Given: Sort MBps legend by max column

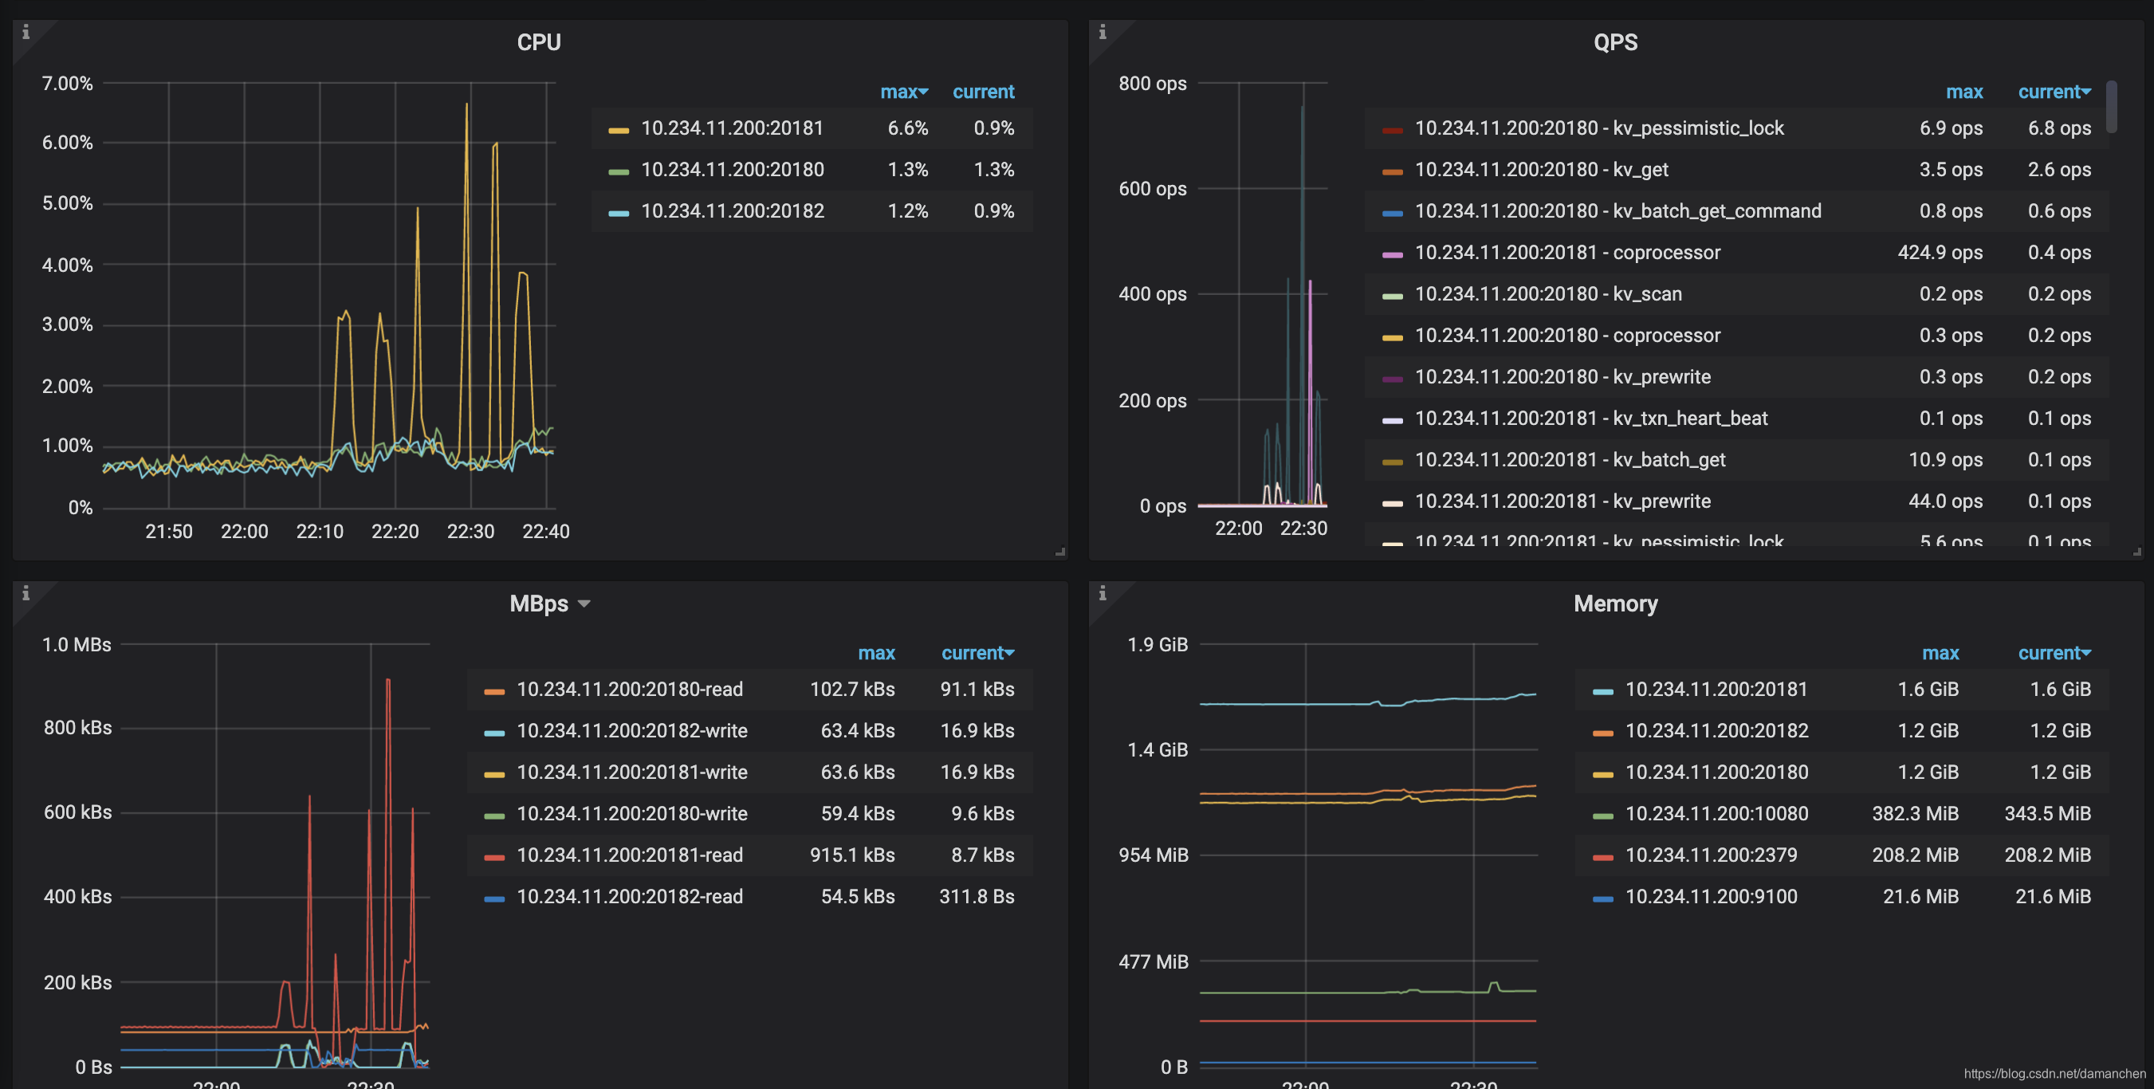Looking at the screenshot, I should point(875,653).
